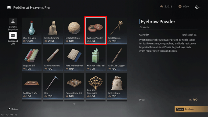
Task: Select the Carving Knife Set
Action: tap(74, 86)
